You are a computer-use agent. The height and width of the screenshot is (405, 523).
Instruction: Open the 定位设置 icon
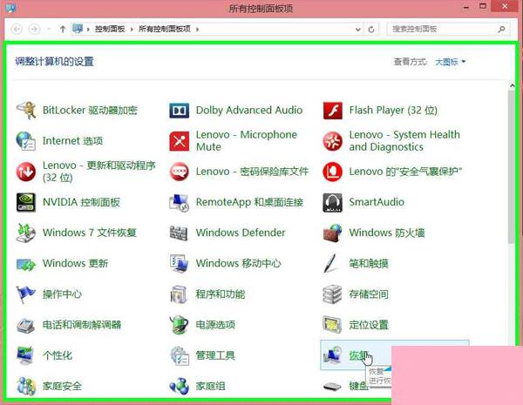coord(333,325)
